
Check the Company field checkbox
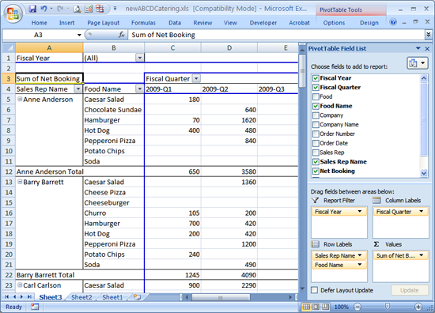[316, 115]
